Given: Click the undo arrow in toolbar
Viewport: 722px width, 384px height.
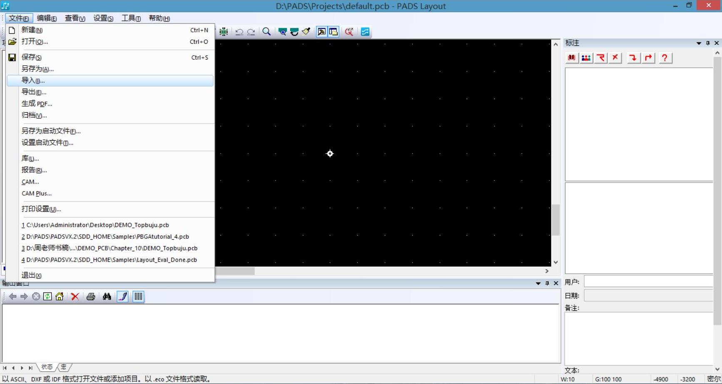Looking at the screenshot, I should tap(239, 32).
